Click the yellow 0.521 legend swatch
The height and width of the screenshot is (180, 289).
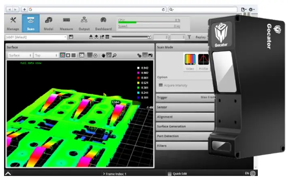[x=138, y=83]
